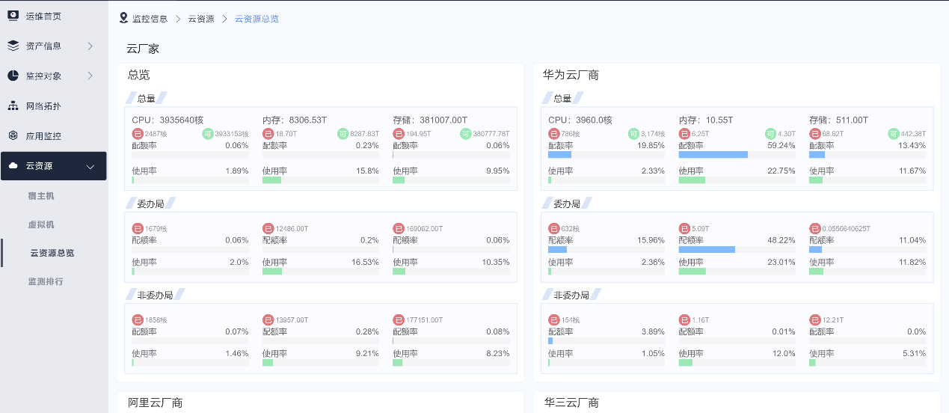Click the red 已 badge beside 632核

[x=554, y=228]
